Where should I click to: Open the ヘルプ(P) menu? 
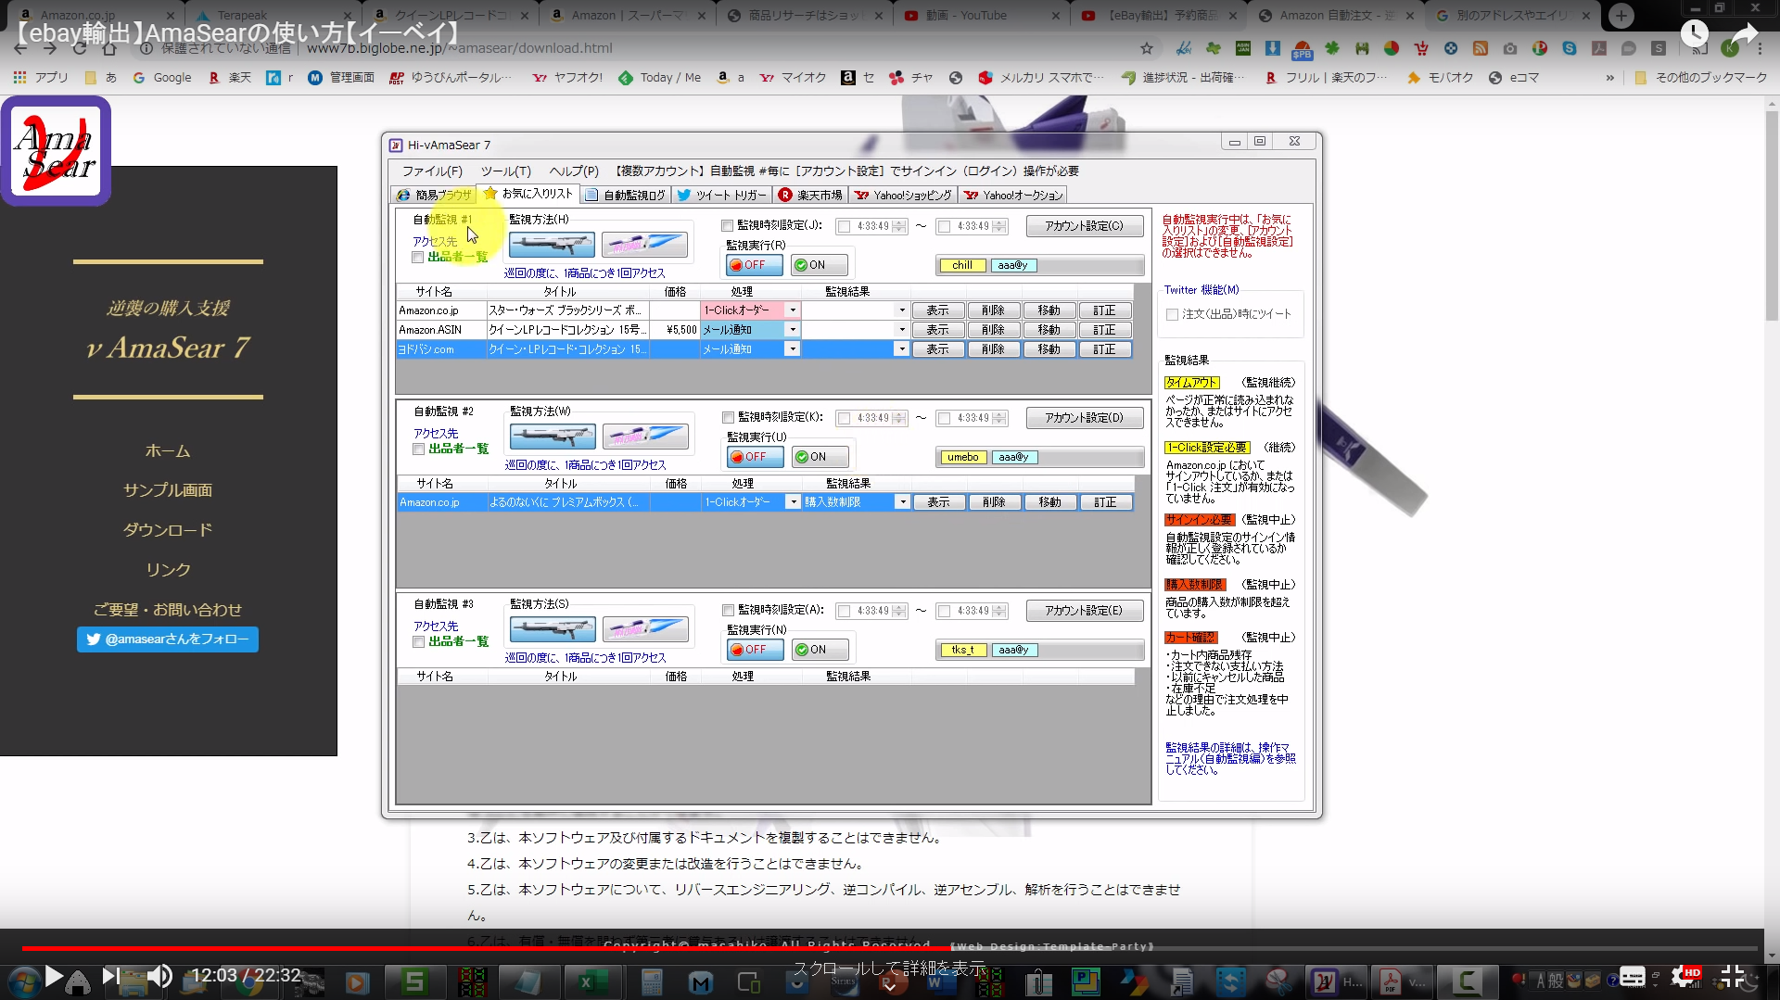574,171
